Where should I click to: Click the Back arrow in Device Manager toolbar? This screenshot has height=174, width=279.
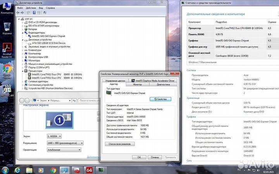click(18, 13)
